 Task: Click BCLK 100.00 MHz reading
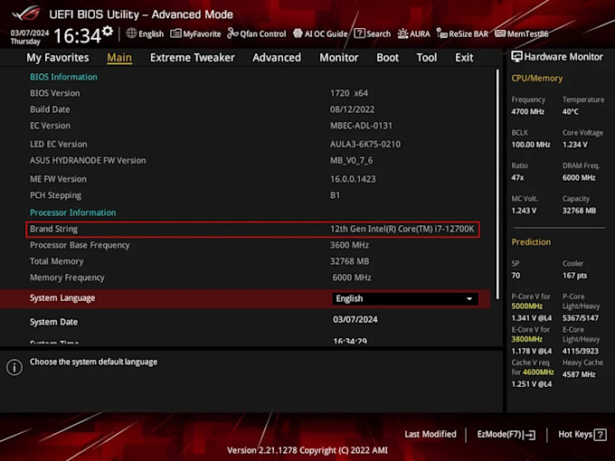[x=531, y=145]
